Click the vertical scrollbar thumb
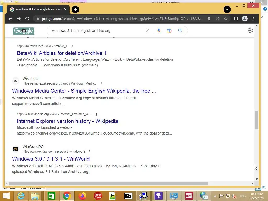This screenshot has width=268, height=201. pyautogui.click(x=256, y=120)
